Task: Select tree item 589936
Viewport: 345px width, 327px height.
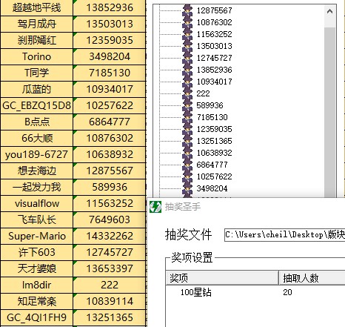Action: coord(210,105)
